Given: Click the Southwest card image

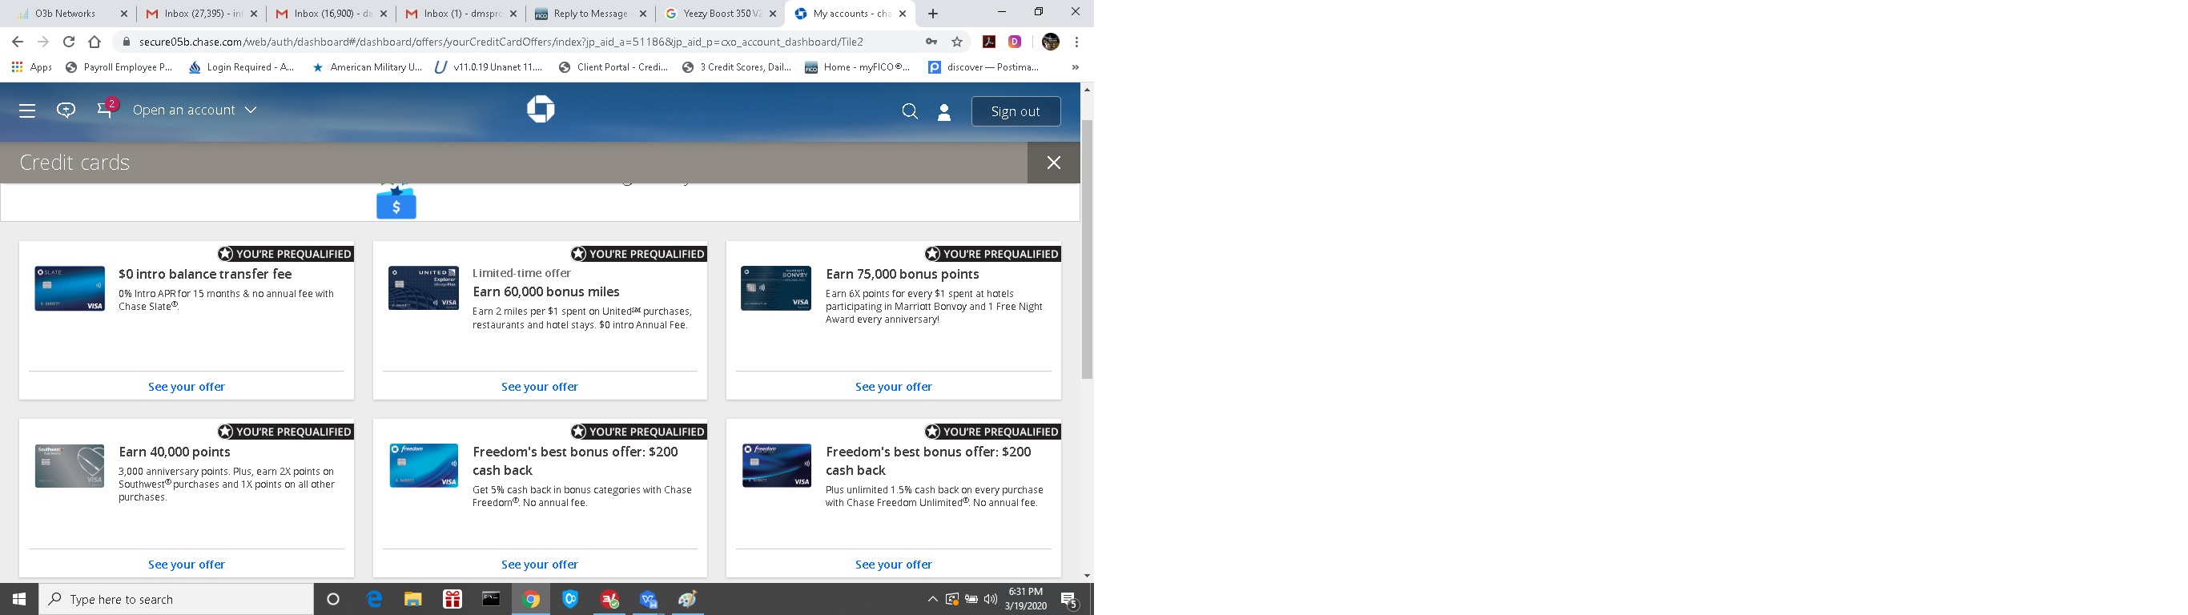Looking at the screenshot, I should 70,465.
